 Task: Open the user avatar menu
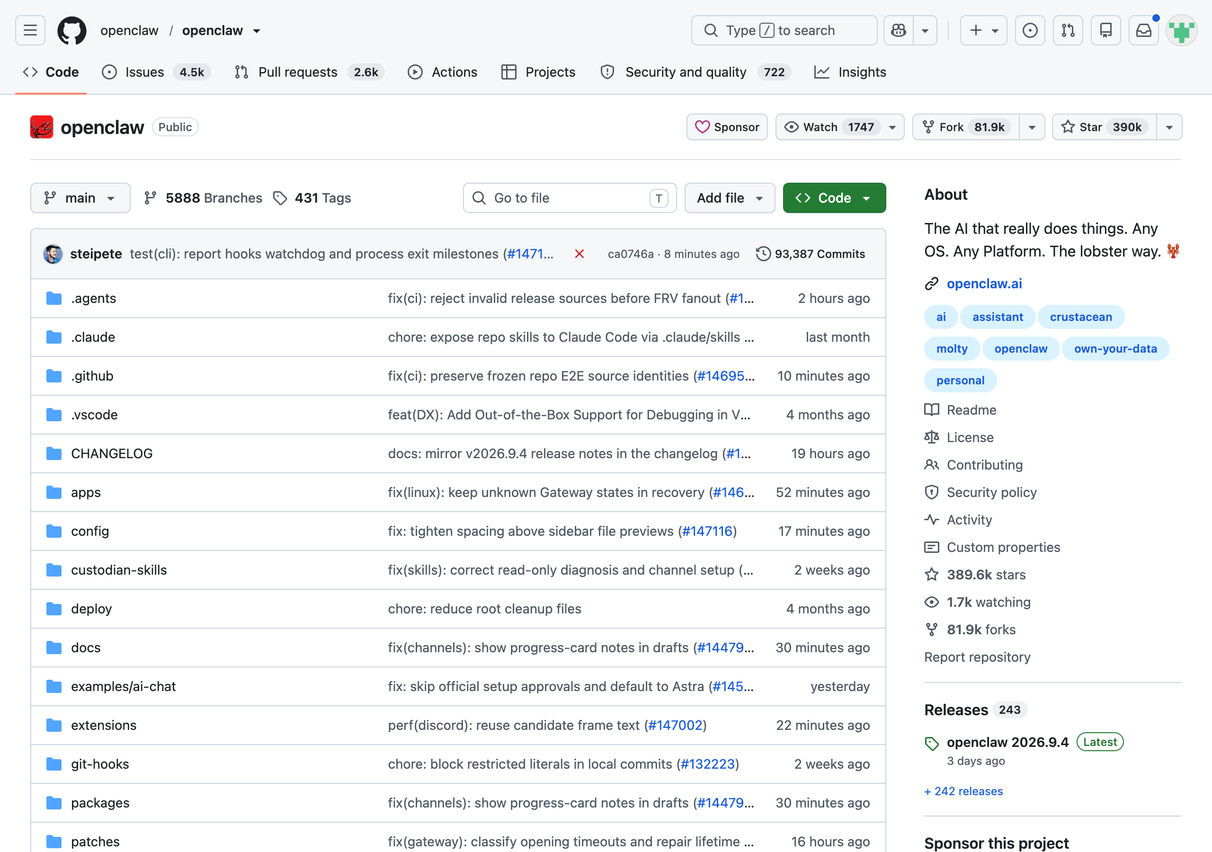[x=1181, y=30]
